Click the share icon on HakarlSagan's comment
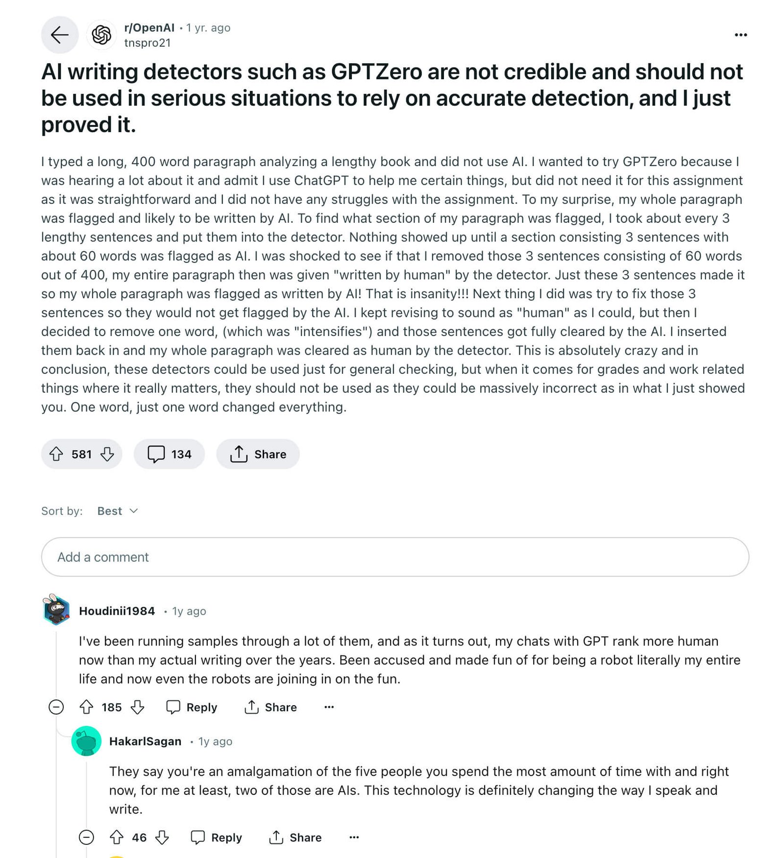784x858 pixels. pyautogui.click(x=277, y=837)
